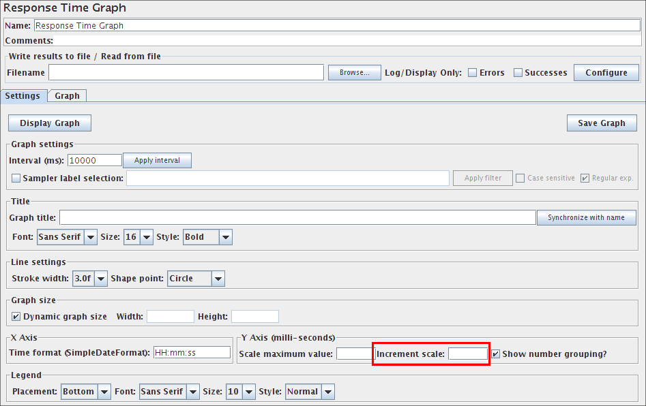Click the Browse... button

point(354,73)
